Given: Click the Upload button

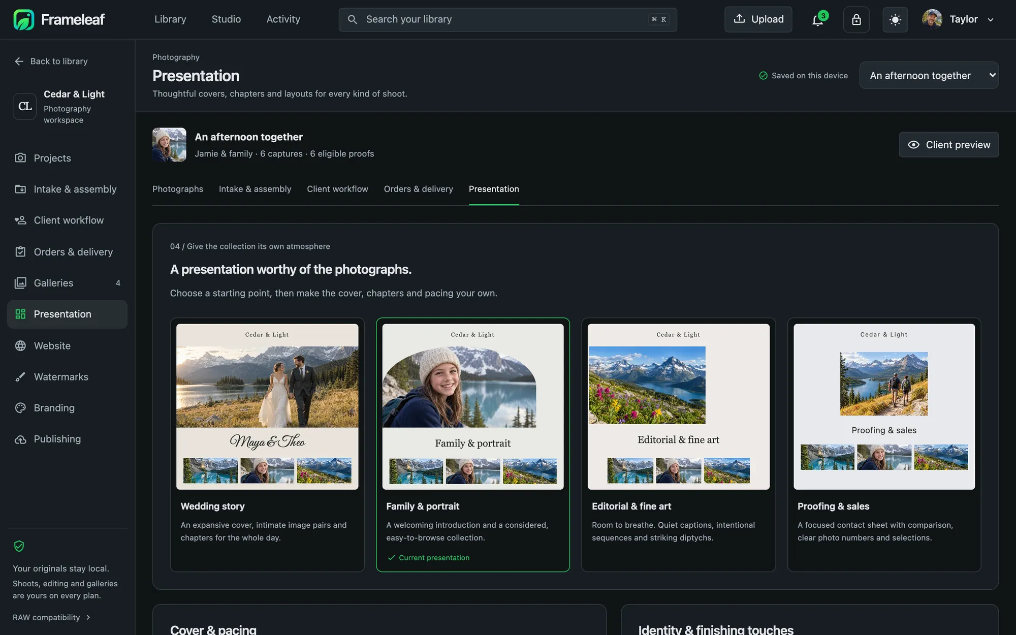Looking at the screenshot, I should pos(758,19).
